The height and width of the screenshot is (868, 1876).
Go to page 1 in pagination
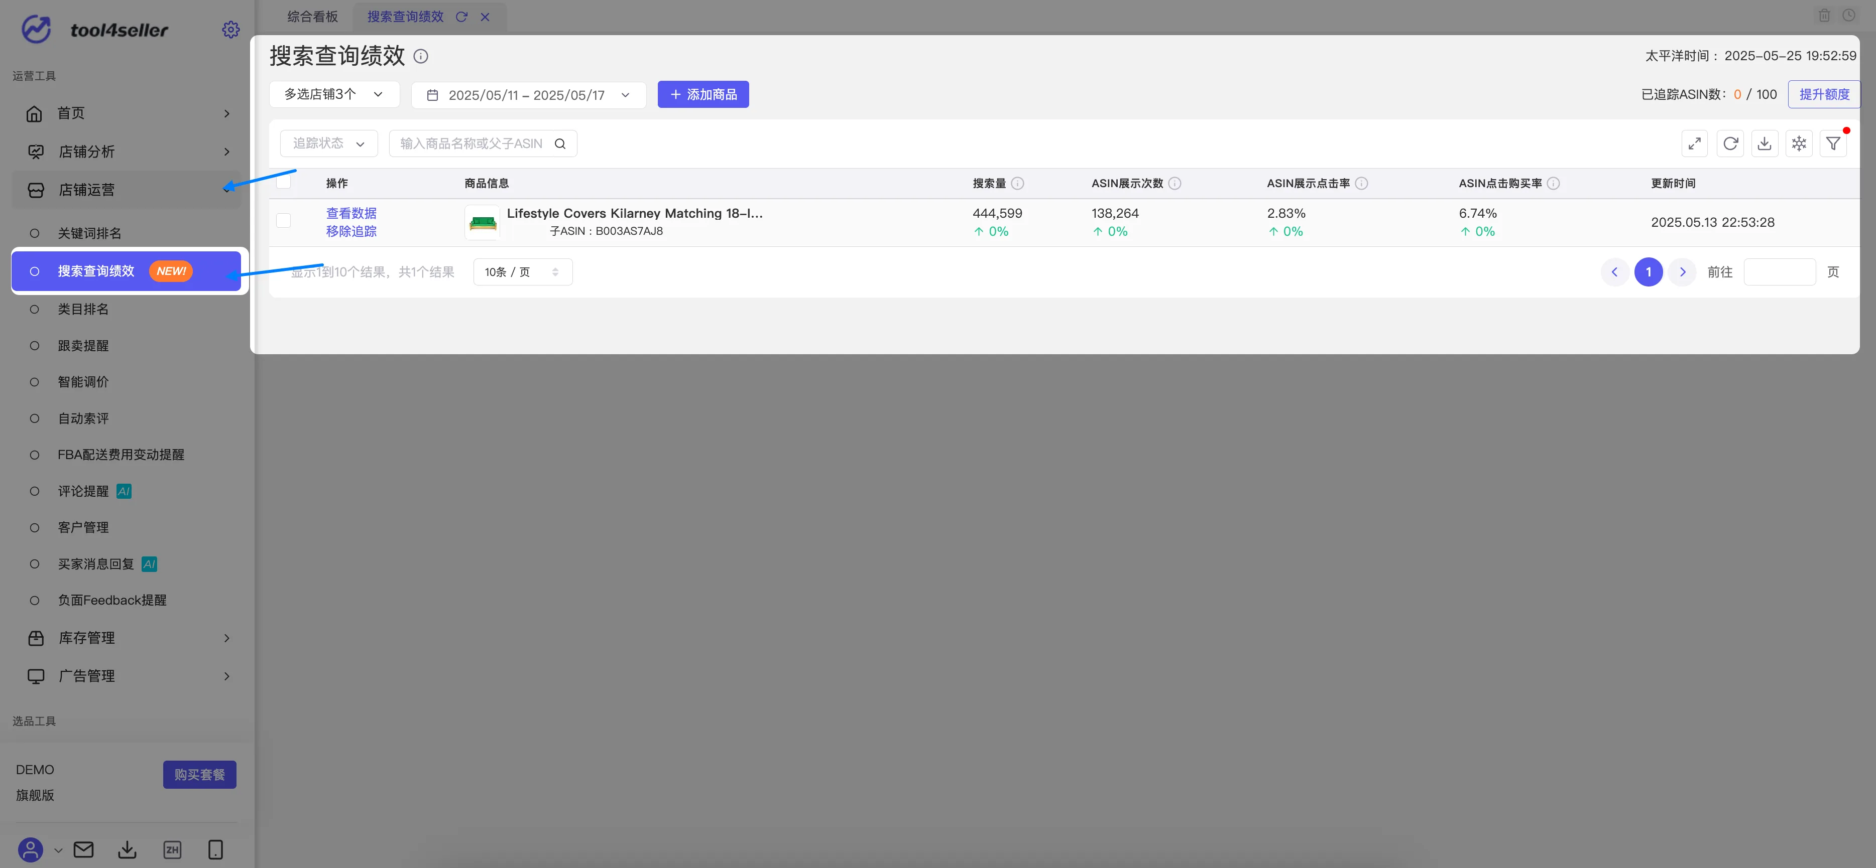(x=1648, y=272)
